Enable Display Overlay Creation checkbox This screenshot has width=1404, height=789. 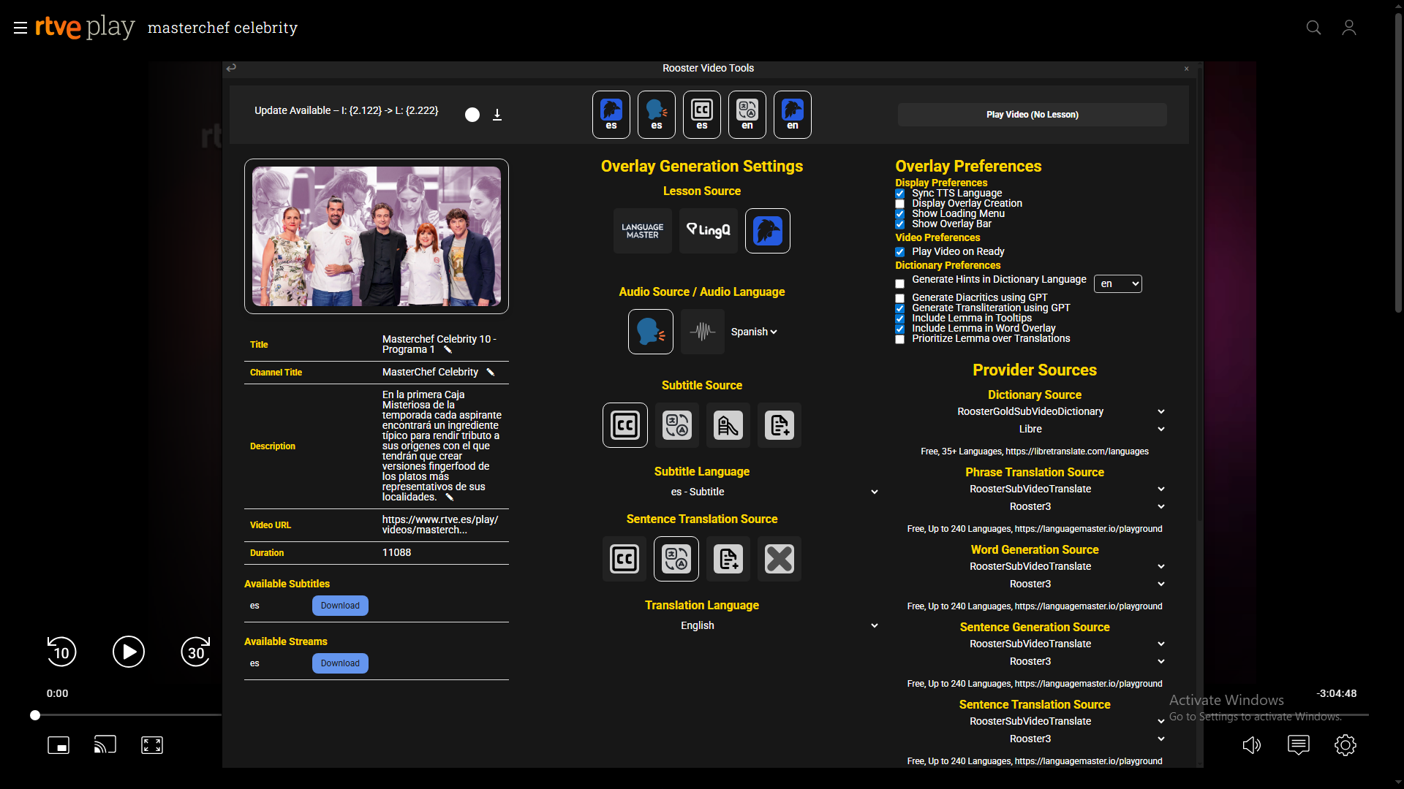(x=899, y=204)
